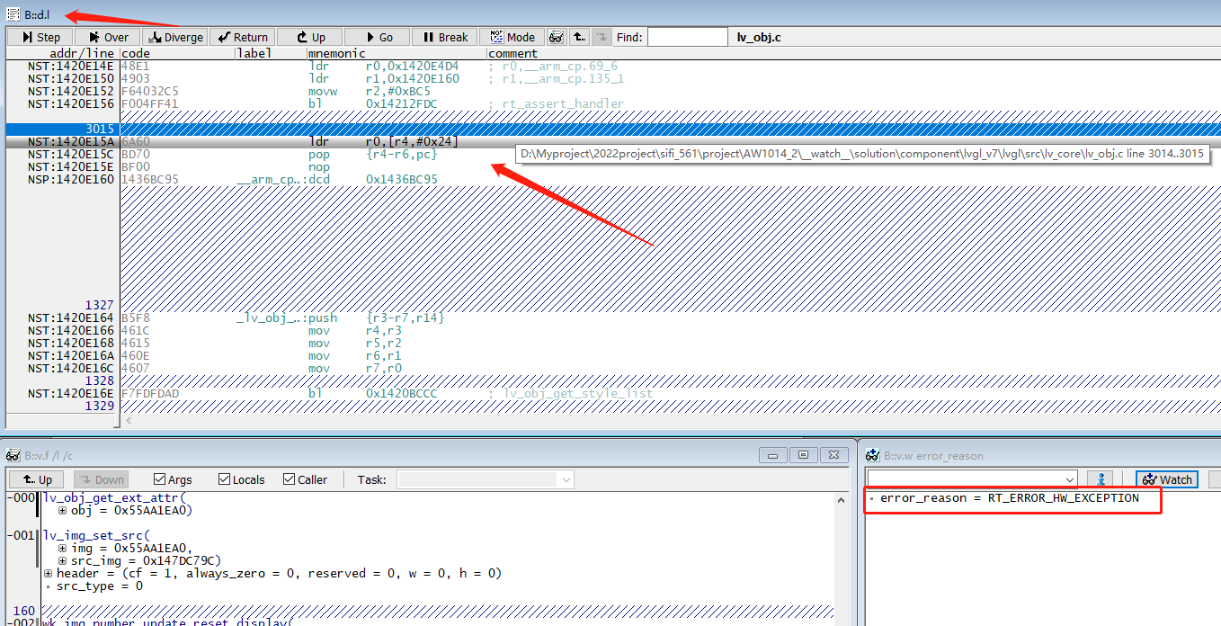The width and height of the screenshot is (1221, 626).
Task: Click the wk_img_number_update_reset_display frame
Action: [x=168, y=622]
